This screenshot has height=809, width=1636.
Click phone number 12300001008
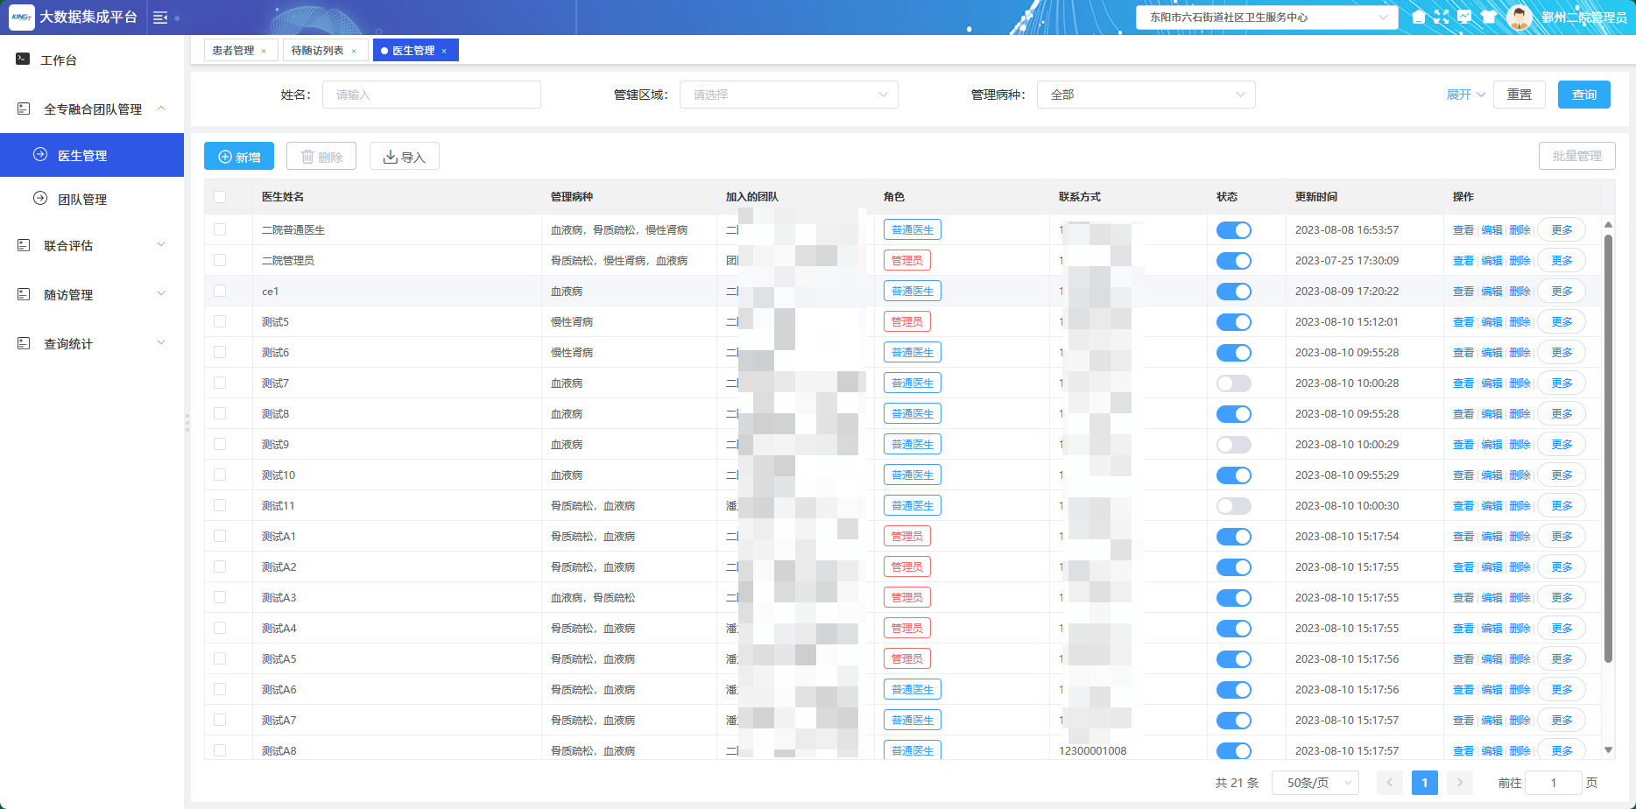[x=1092, y=751]
